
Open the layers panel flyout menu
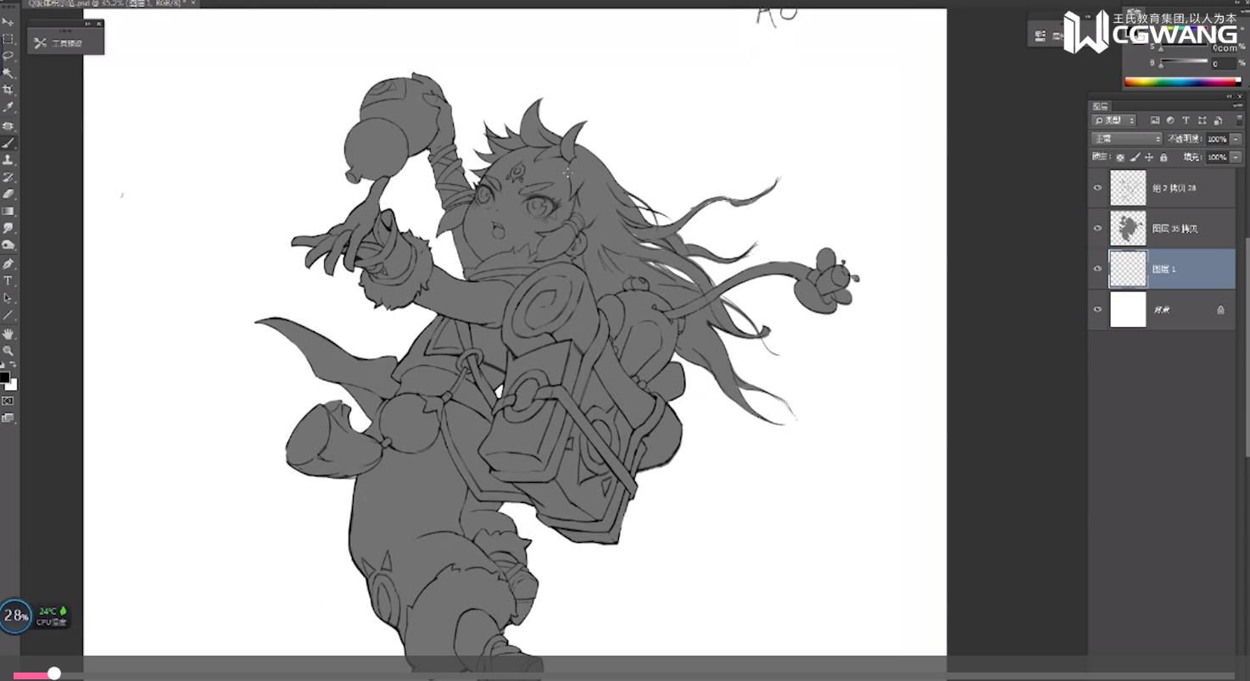[1239, 107]
